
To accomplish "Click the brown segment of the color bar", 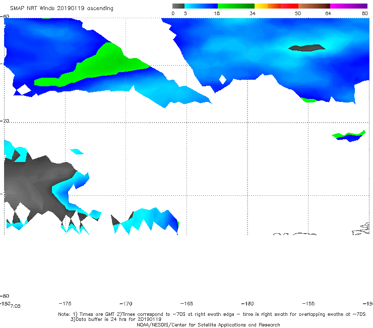I will coord(314,6).
